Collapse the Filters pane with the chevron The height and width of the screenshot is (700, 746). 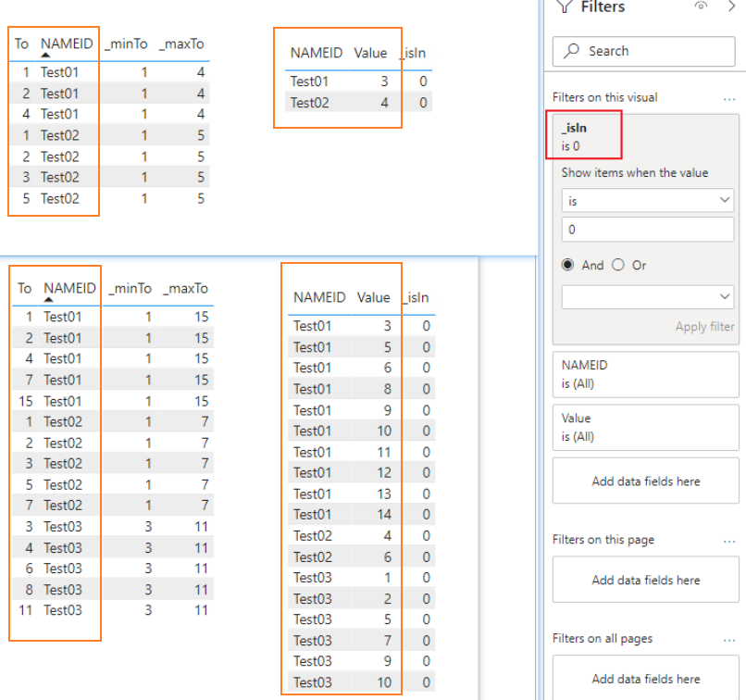pyautogui.click(x=732, y=6)
